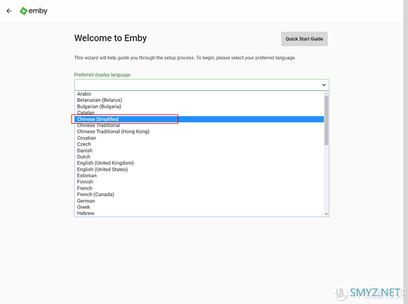Click the back arrow icon
Viewport: 408px width, 304px height.
click(9, 11)
